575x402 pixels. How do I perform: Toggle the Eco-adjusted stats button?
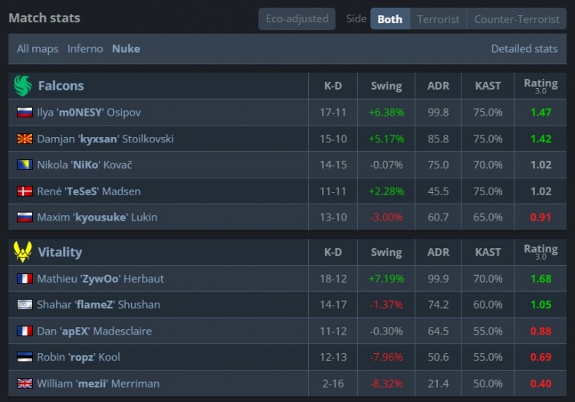(297, 19)
